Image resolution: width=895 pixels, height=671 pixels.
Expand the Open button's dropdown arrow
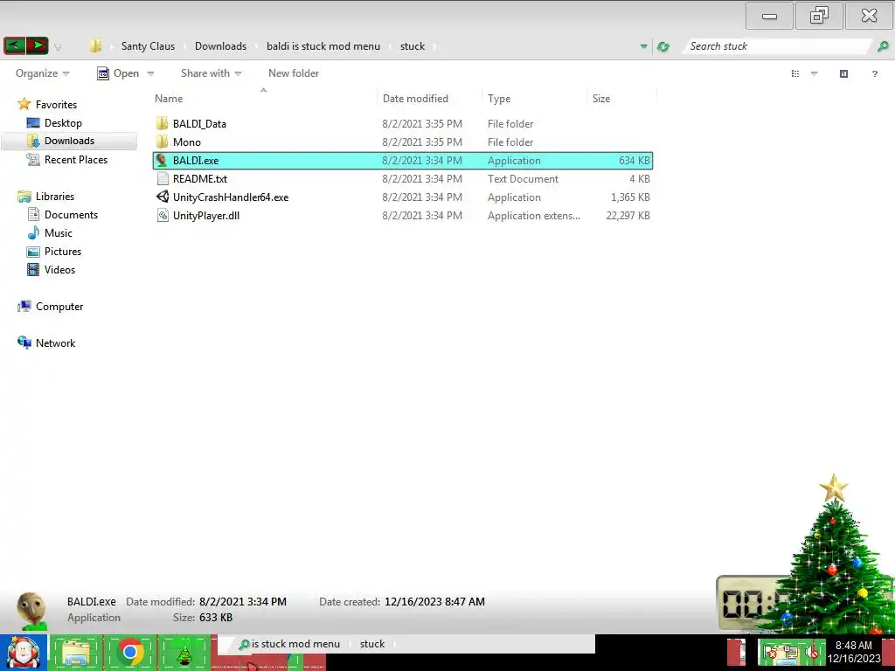(x=150, y=73)
